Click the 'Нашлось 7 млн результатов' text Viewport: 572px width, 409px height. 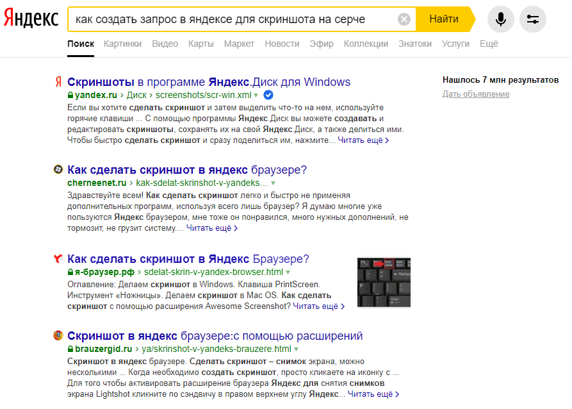pos(500,79)
